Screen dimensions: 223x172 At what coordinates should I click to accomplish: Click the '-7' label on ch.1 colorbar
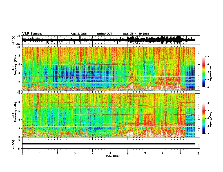click(208, 87)
